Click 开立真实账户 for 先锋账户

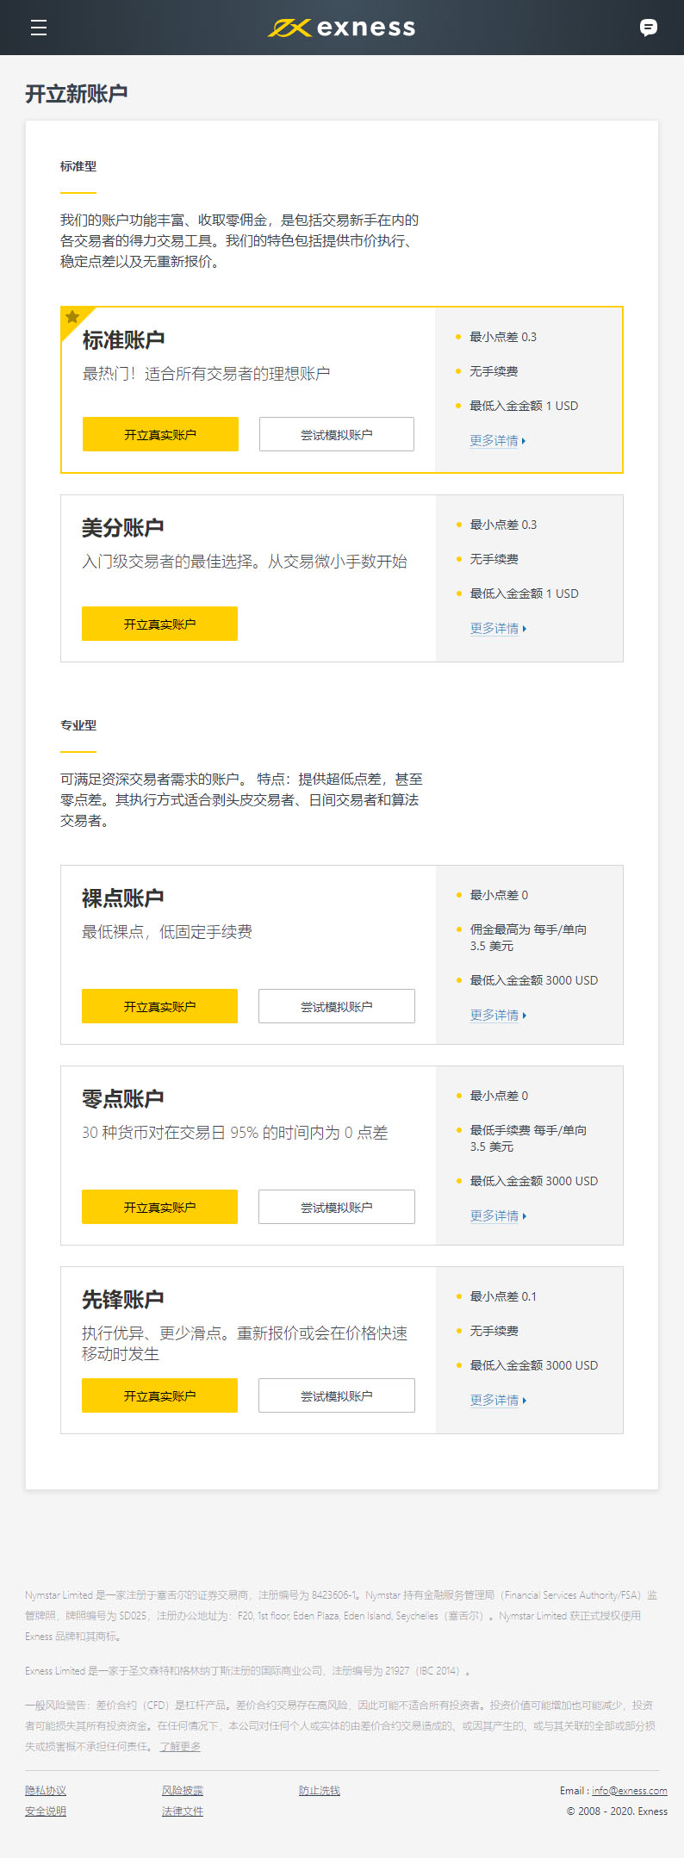[x=159, y=1395]
